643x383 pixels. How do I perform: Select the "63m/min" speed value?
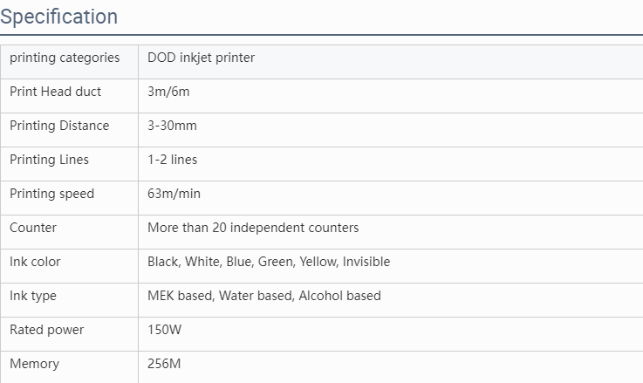click(174, 194)
